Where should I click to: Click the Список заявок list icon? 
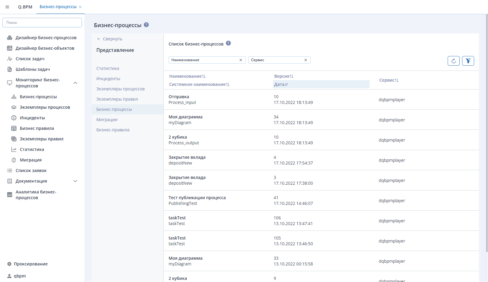pos(10,171)
